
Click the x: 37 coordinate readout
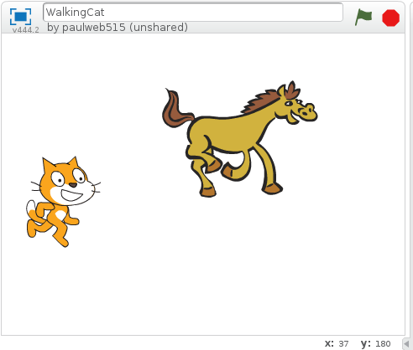(x=337, y=343)
